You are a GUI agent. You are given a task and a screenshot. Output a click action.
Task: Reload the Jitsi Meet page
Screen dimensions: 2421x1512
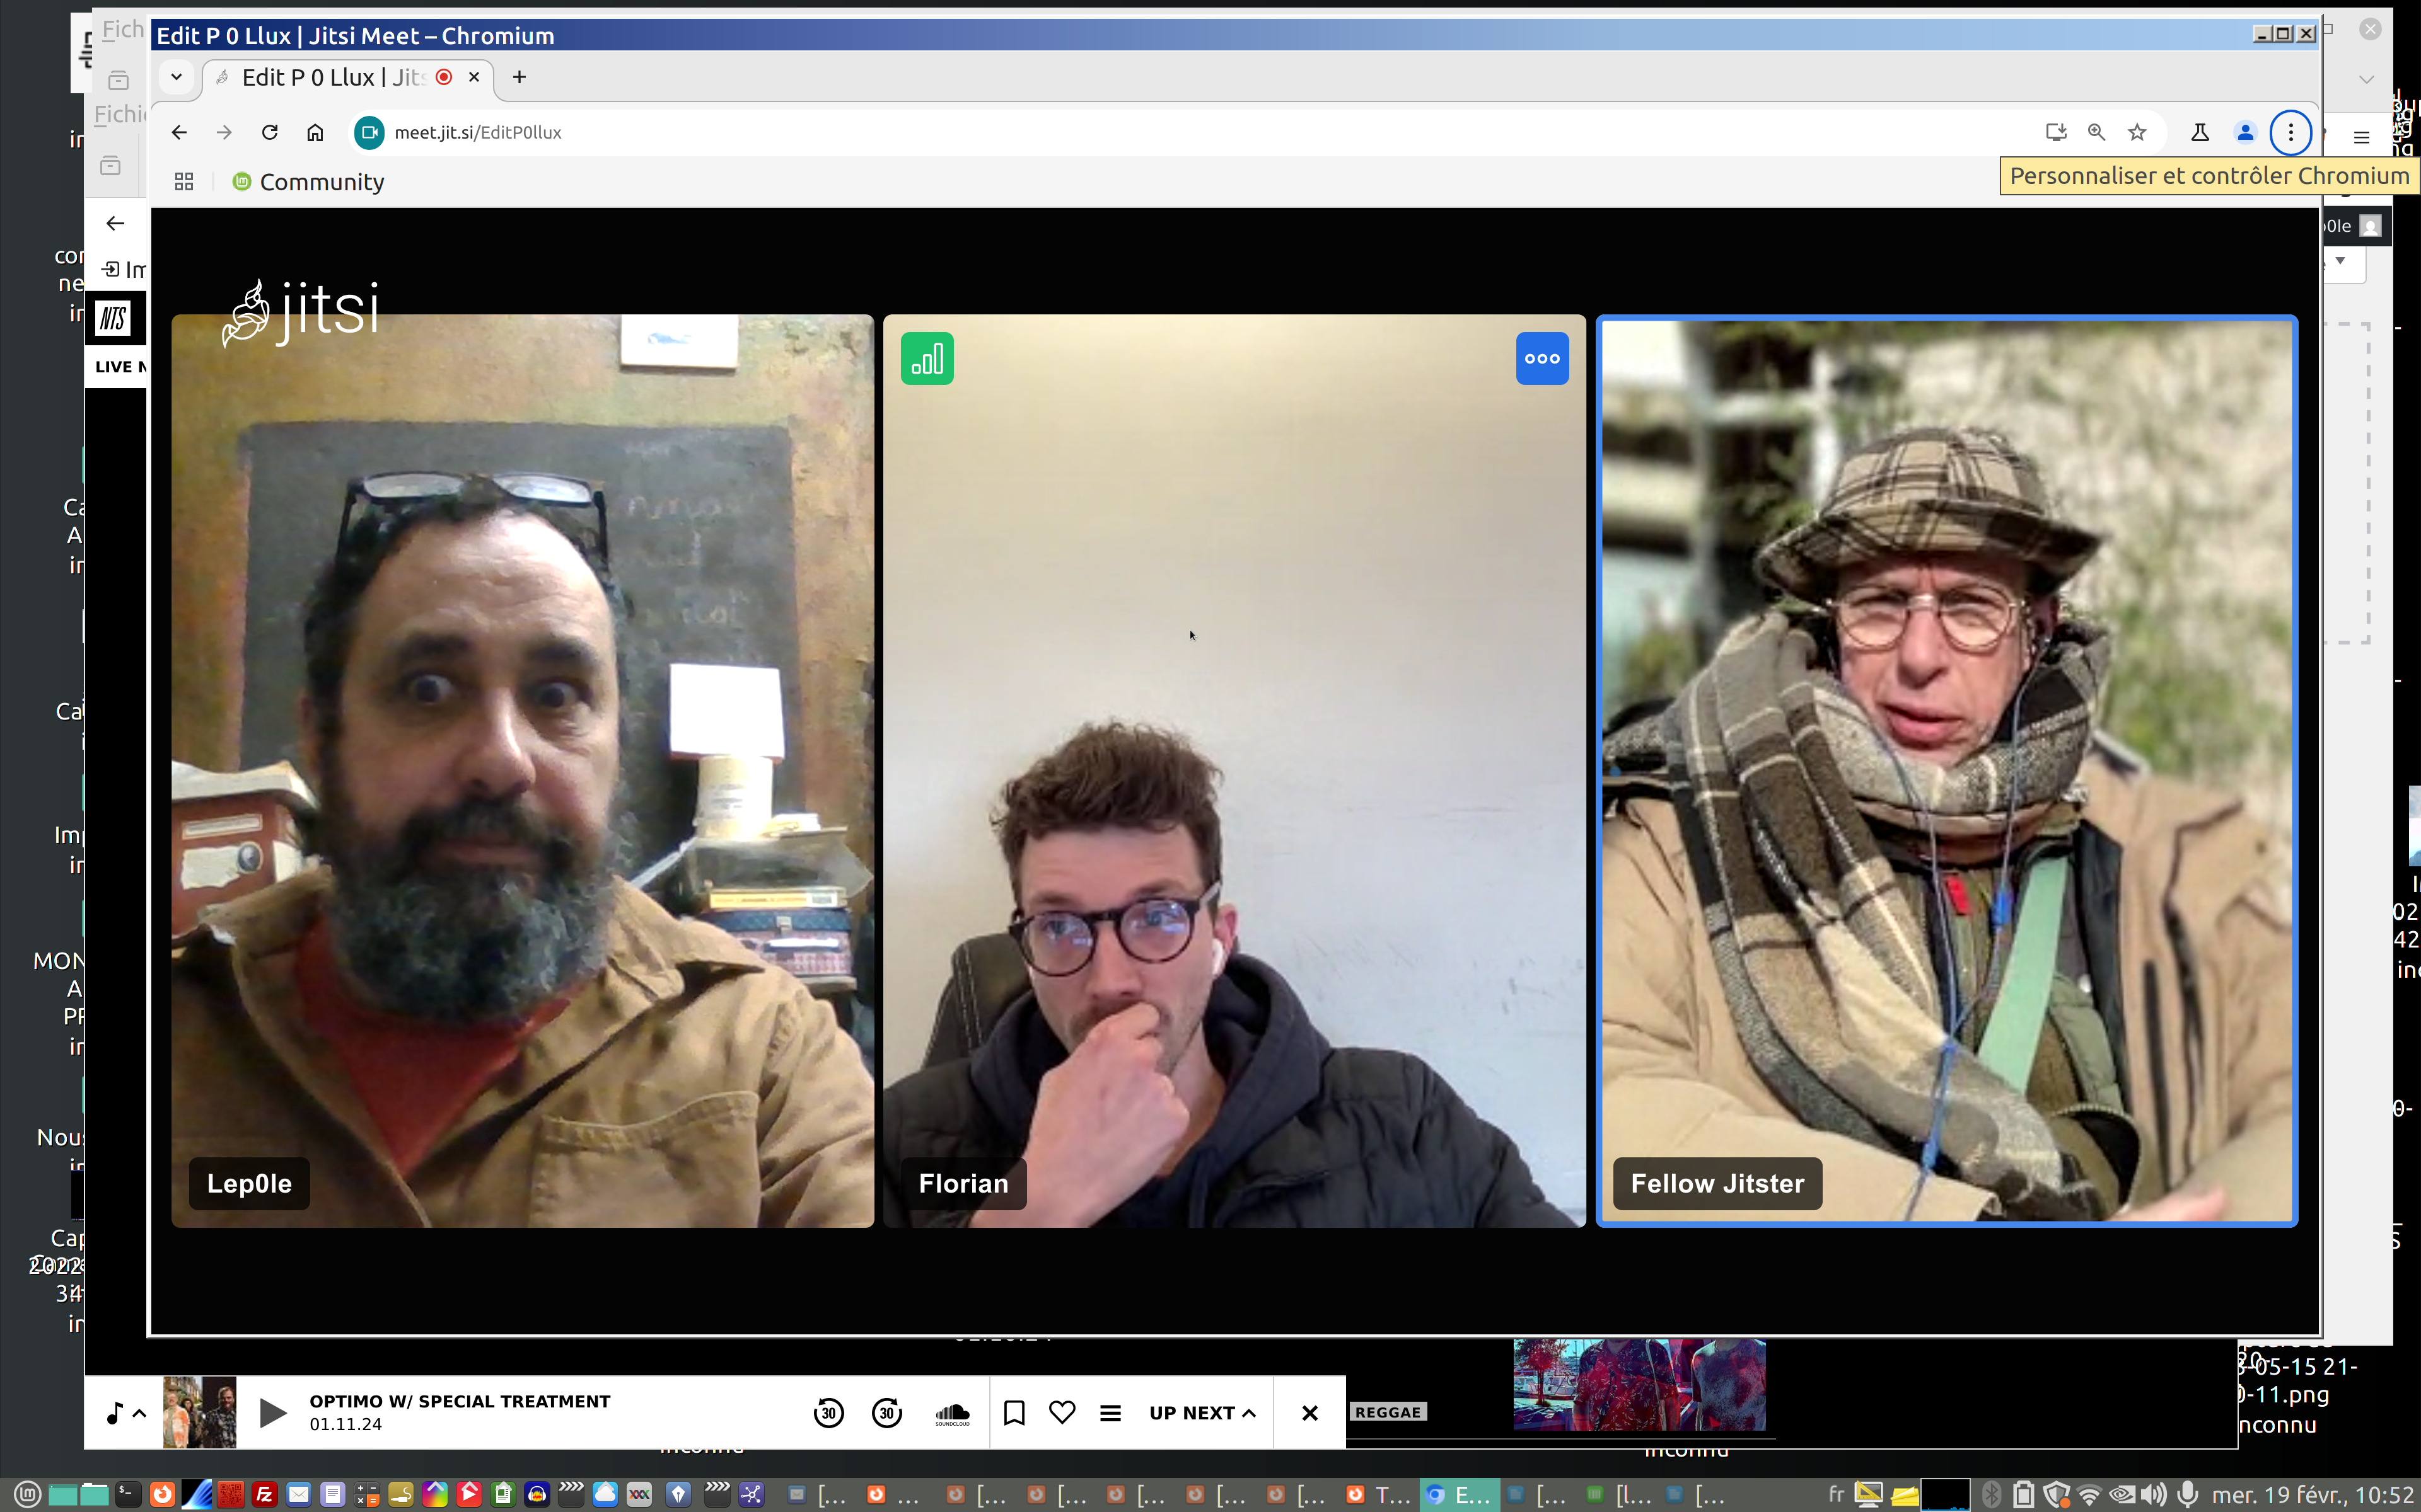(x=269, y=132)
